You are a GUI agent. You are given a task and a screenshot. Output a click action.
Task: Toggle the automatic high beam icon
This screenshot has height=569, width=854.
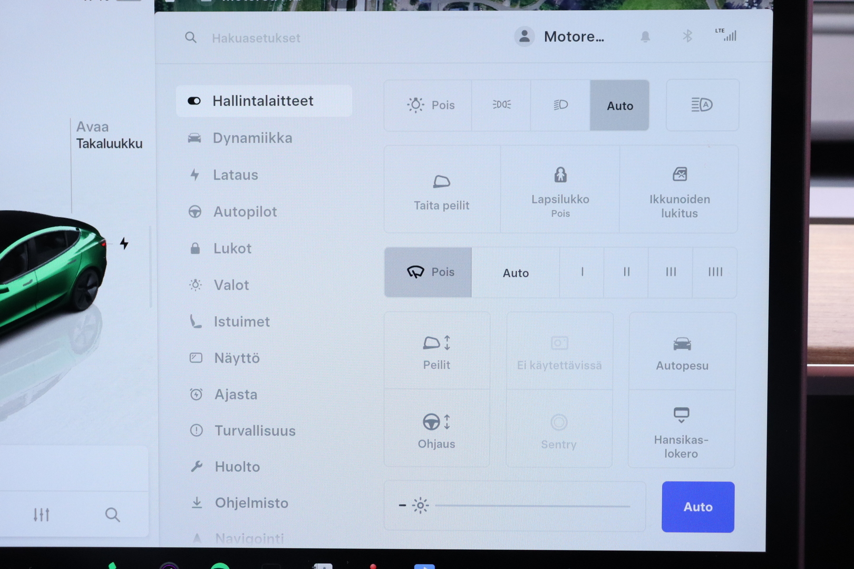[702, 105]
